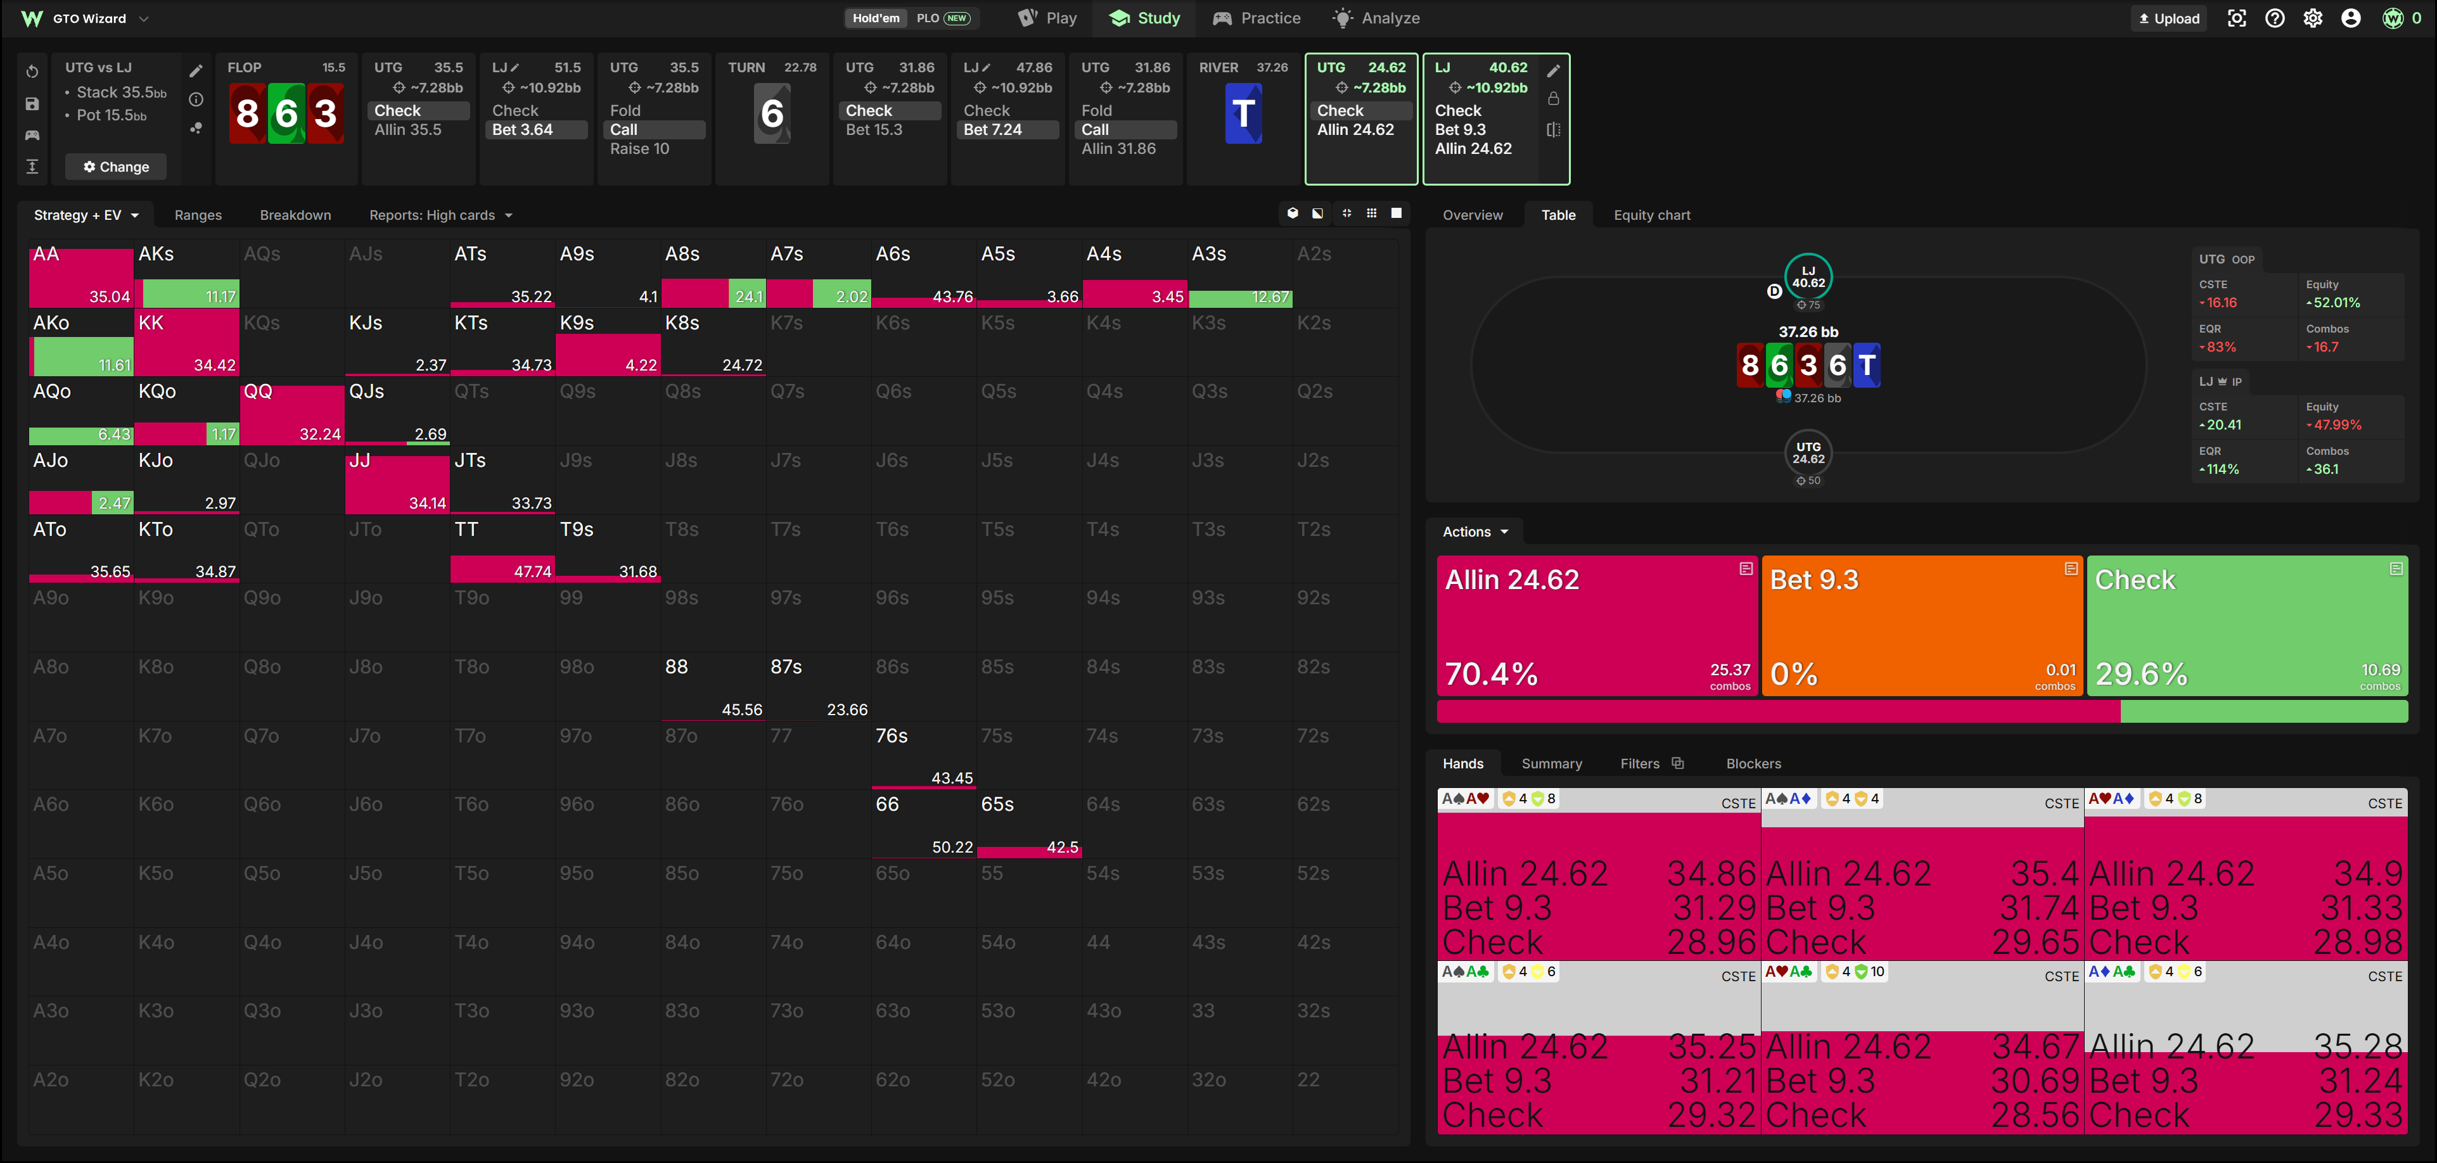This screenshot has width=2437, height=1163.
Task: Switch to the Overview tab
Action: click(1472, 215)
